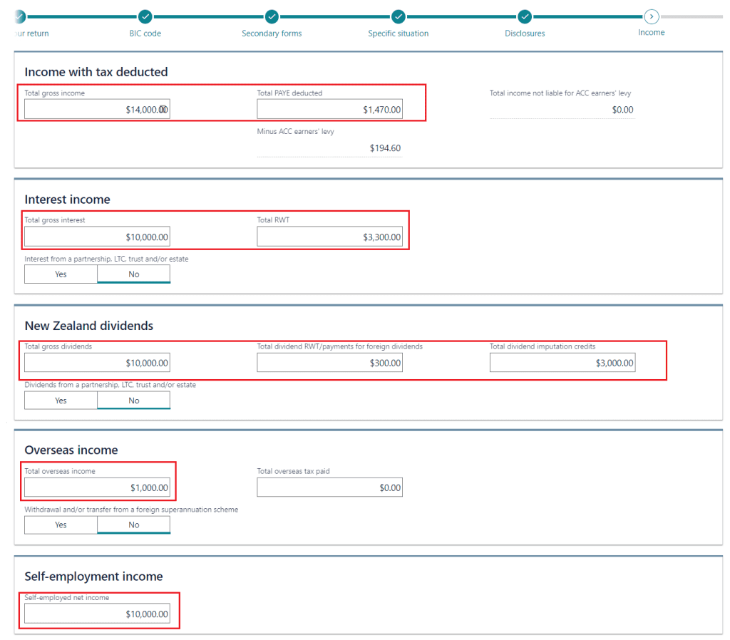
Task: Click the Self-employment income heading
Action: 93,577
